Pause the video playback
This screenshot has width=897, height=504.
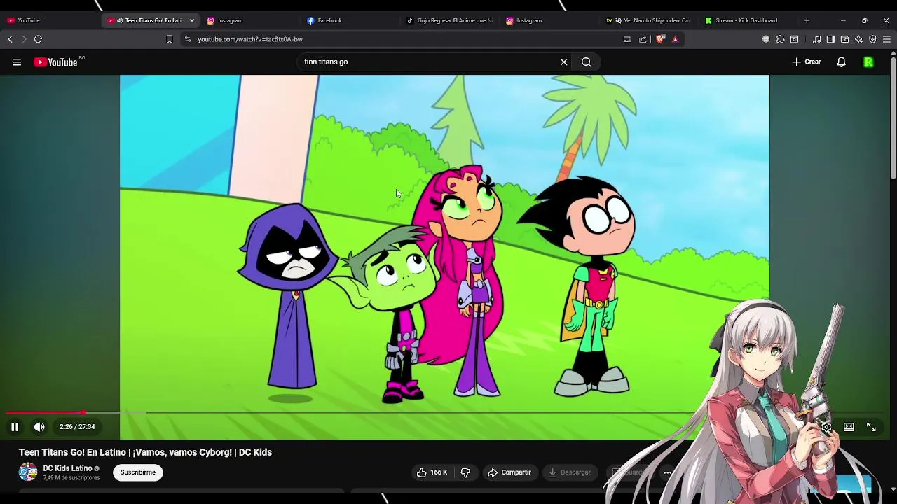(15, 426)
